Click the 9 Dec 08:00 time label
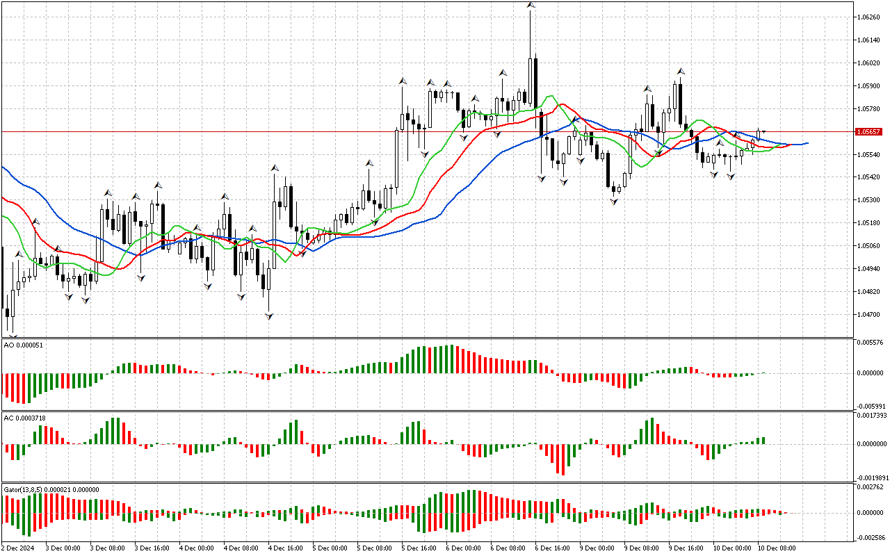This screenshot has height=556, width=890. 643,548
